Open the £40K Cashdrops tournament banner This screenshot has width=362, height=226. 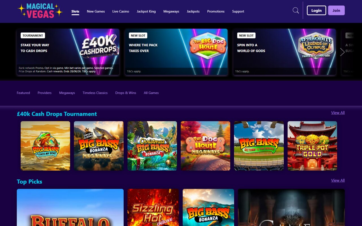pos(68,52)
